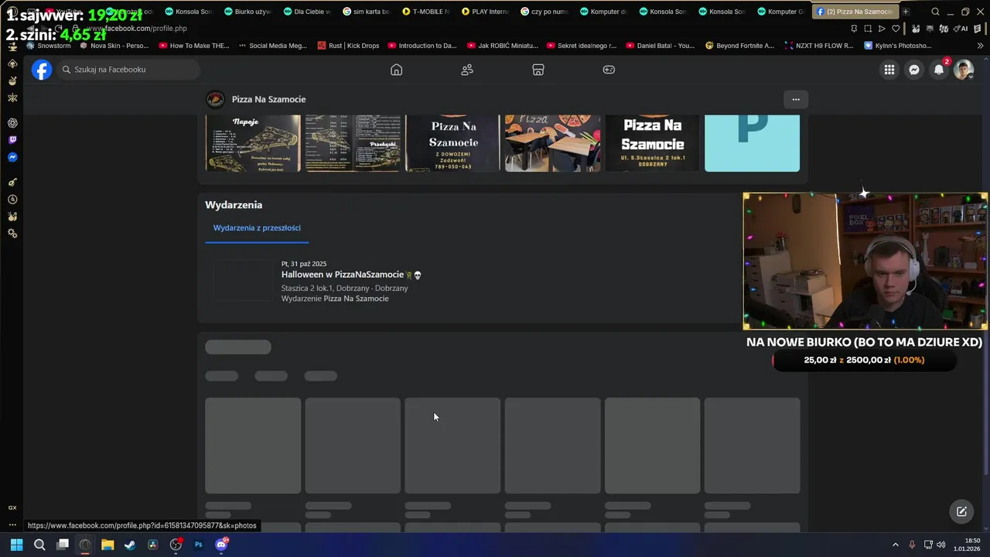Image resolution: width=990 pixels, height=557 pixels.
Task: Open Steam from the taskbar
Action: click(x=130, y=545)
